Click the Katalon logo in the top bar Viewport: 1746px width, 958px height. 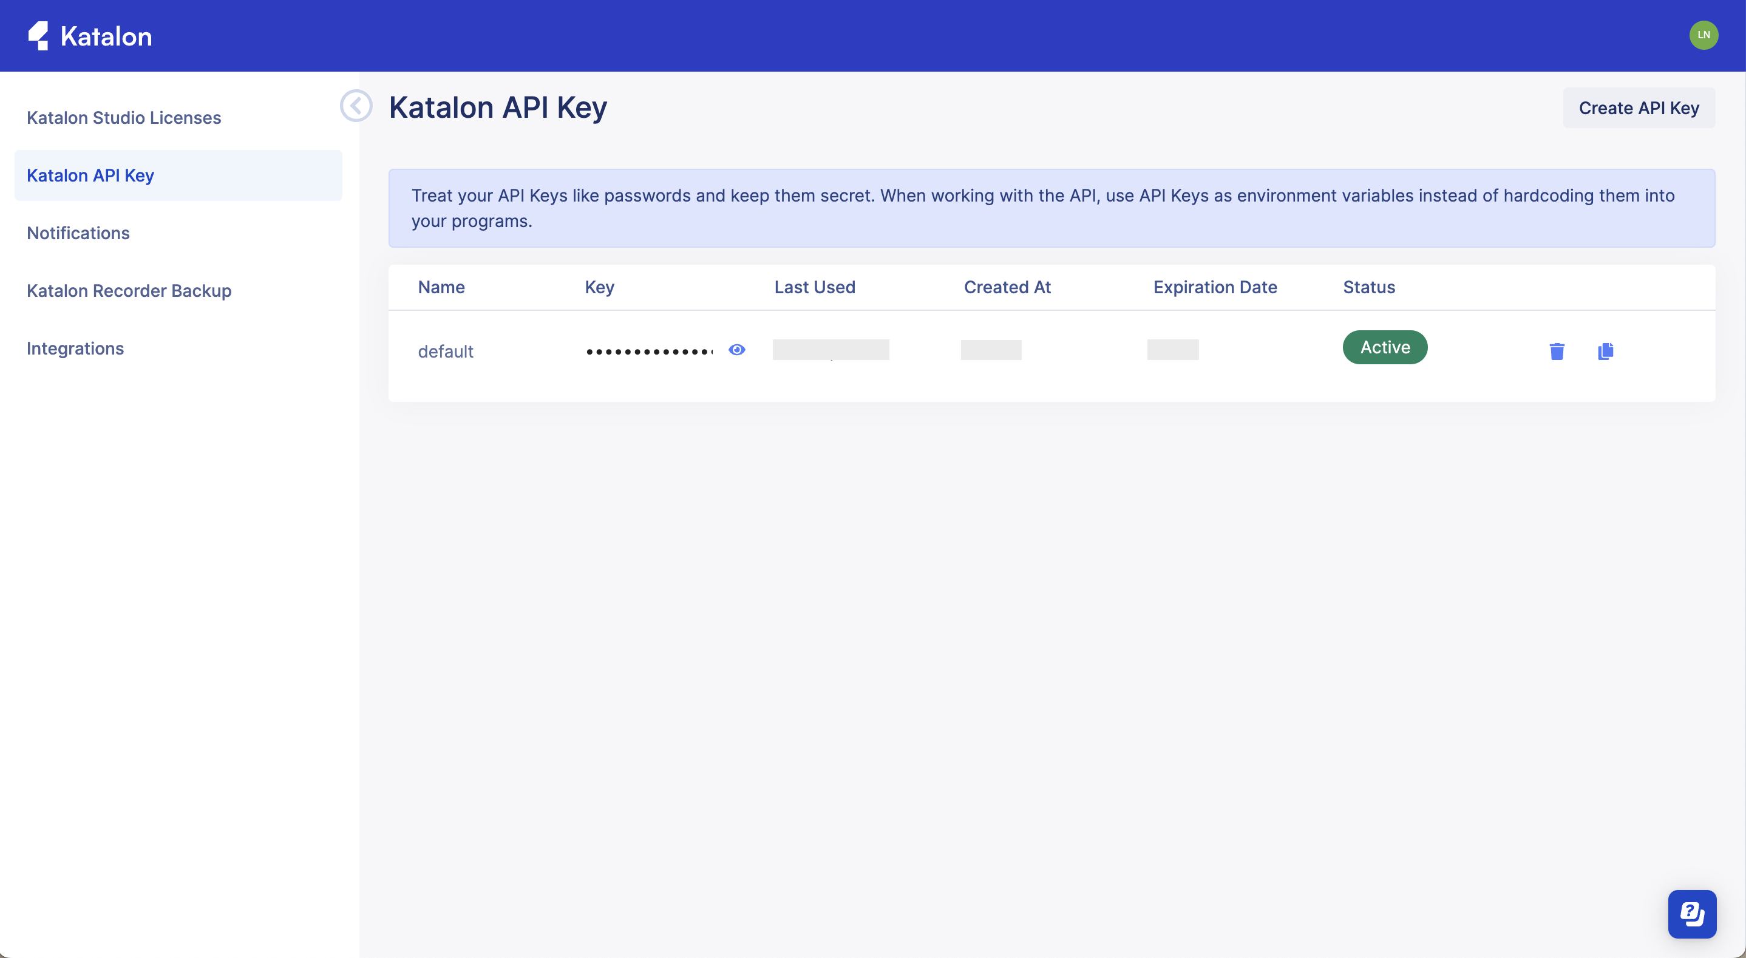pyautogui.click(x=89, y=35)
